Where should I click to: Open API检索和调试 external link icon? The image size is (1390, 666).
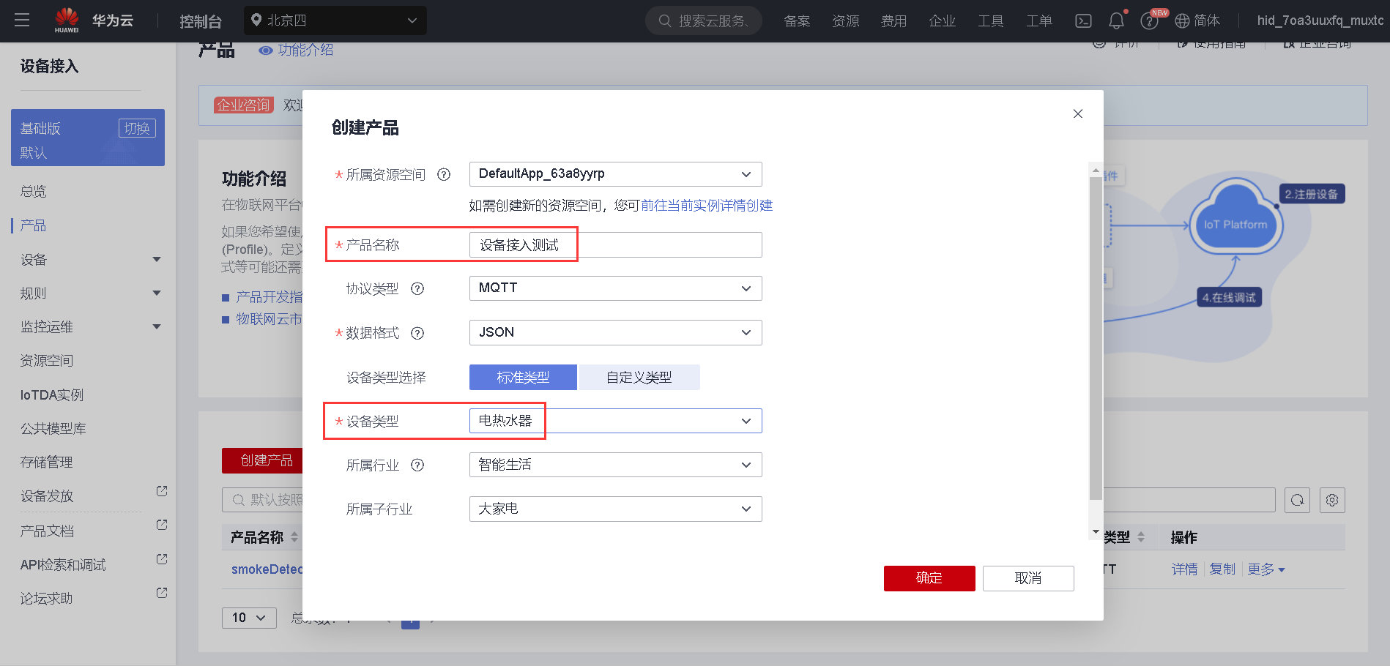coord(162,559)
